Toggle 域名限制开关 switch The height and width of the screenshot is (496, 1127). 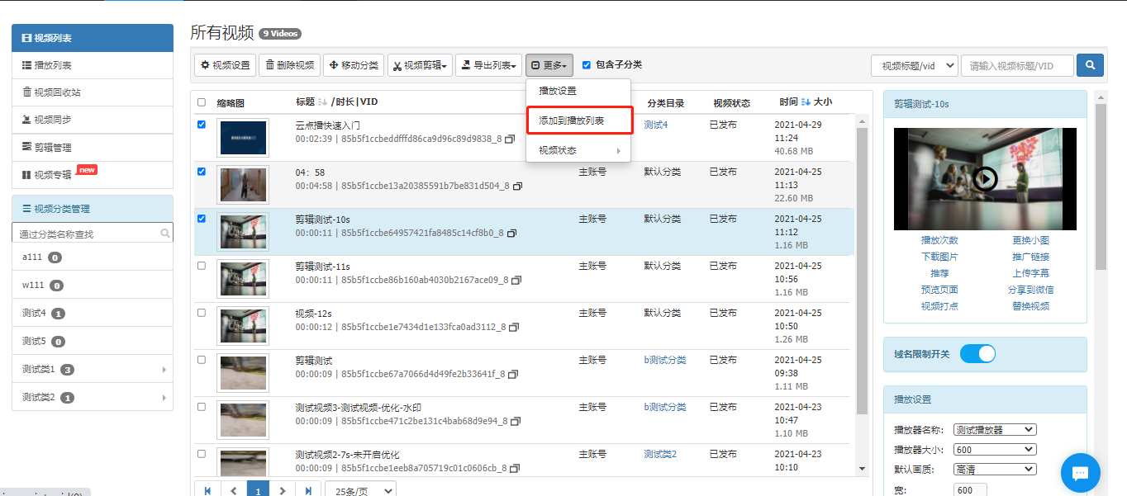pyautogui.click(x=977, y=353)
